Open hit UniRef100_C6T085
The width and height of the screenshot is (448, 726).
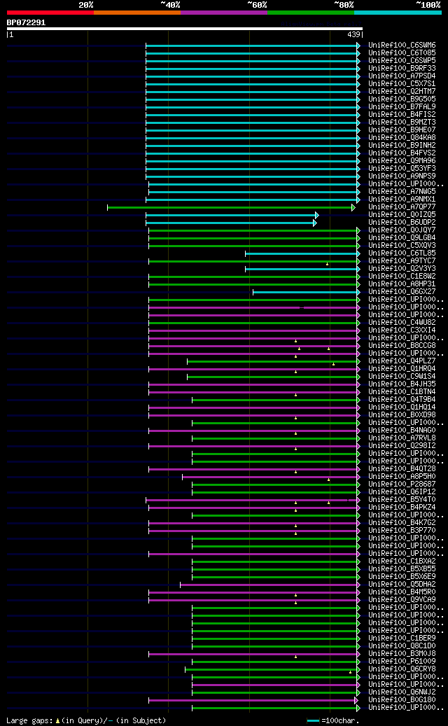coord(402,53)
